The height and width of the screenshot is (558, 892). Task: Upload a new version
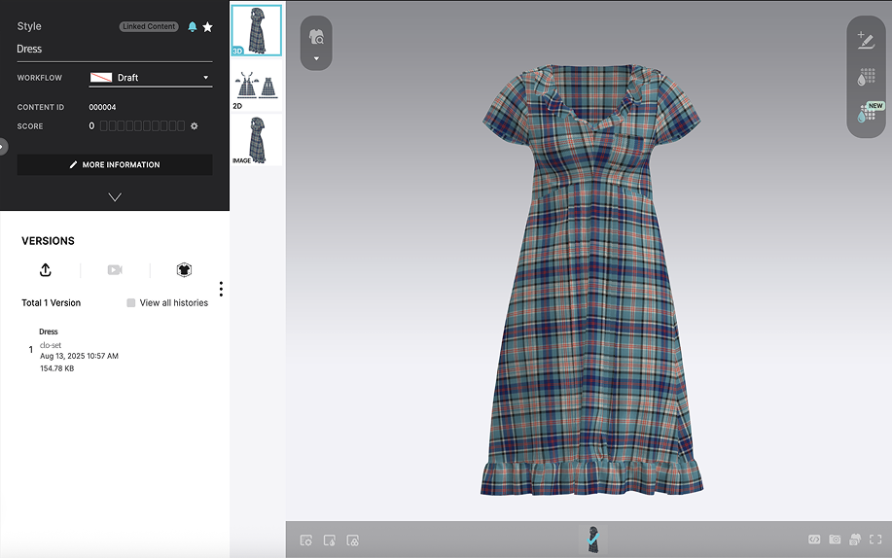(46, 269)
